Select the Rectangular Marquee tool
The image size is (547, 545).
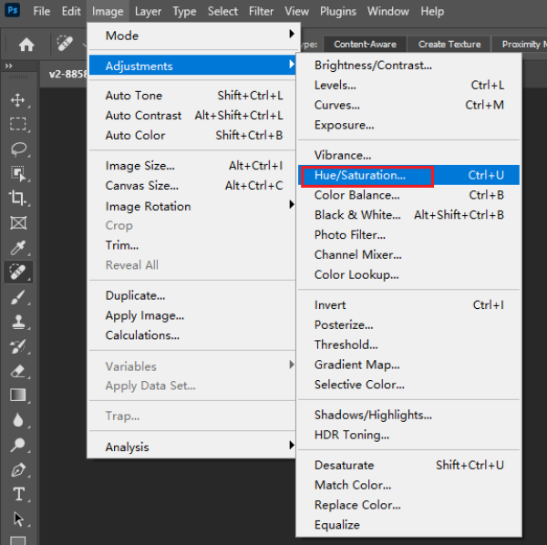tap(17, 124)
